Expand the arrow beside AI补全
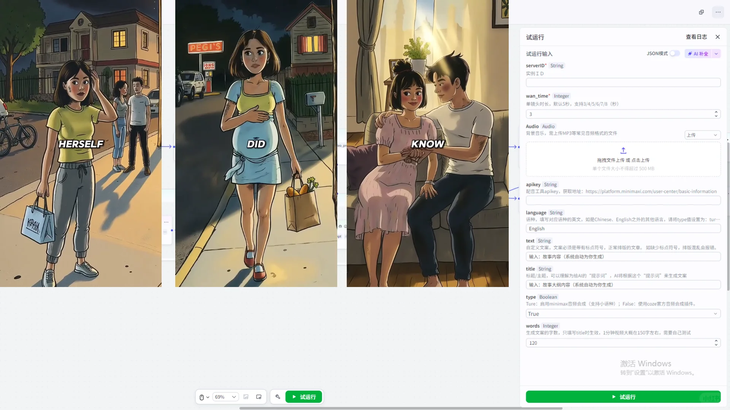 click(716, 54)
